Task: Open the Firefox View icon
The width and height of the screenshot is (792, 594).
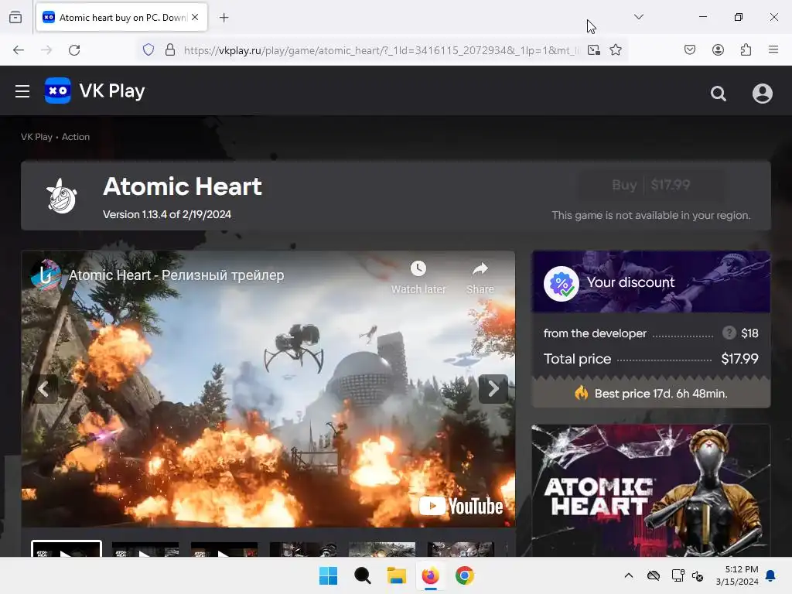Action: tap(15, 17)
